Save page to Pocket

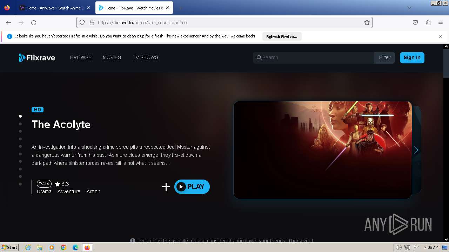(x=415, y=22)
